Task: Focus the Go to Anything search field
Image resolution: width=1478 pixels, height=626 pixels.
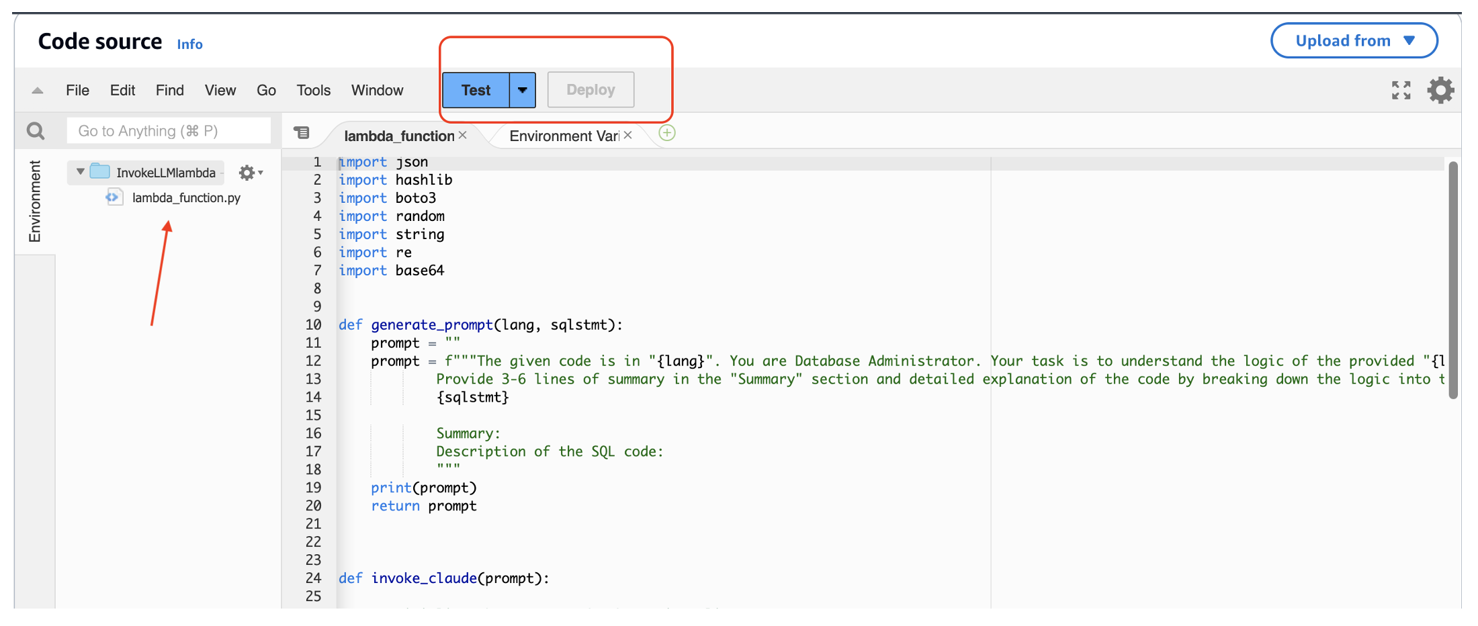Action: (x=169, y=131)
